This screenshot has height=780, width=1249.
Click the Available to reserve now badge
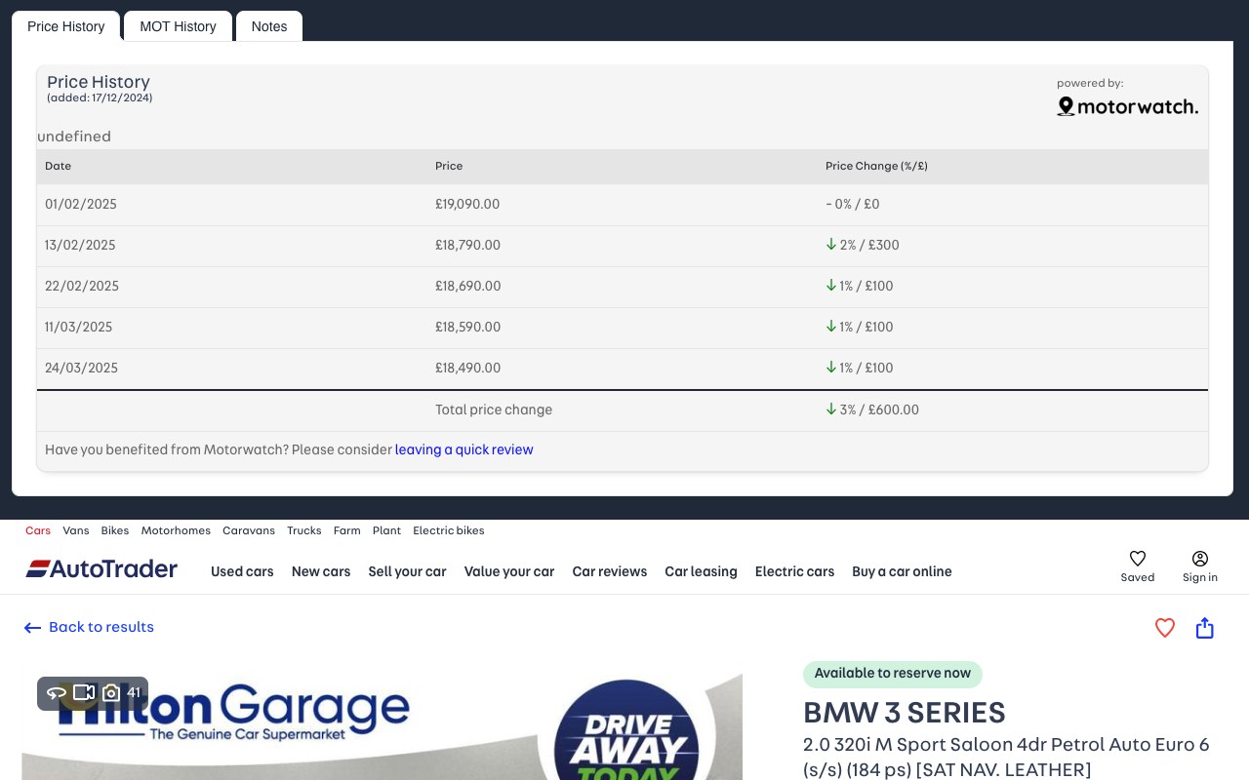click(x=892, y=674)
